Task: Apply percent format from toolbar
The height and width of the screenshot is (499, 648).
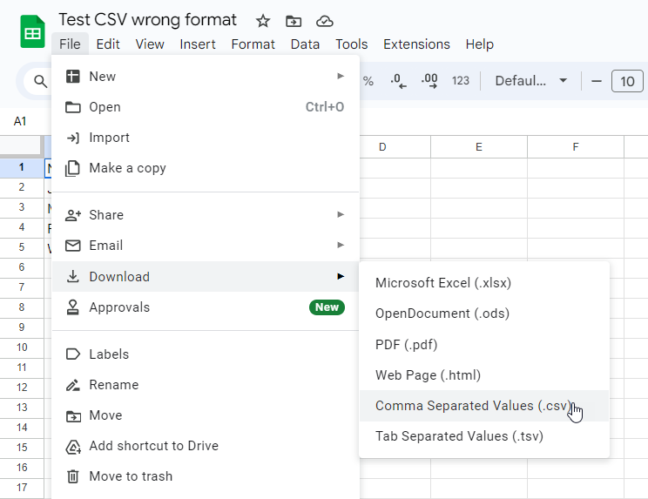Action: [x=368, y=81]
